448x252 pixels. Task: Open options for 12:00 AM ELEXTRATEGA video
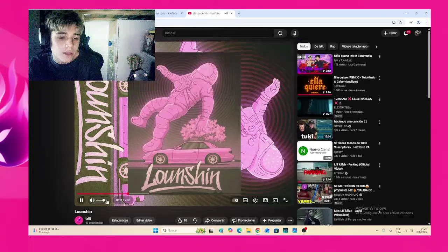380,99
